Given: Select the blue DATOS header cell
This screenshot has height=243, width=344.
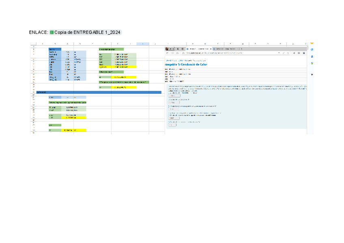Looking at the screenshot, I should click(x=54, y=49).
